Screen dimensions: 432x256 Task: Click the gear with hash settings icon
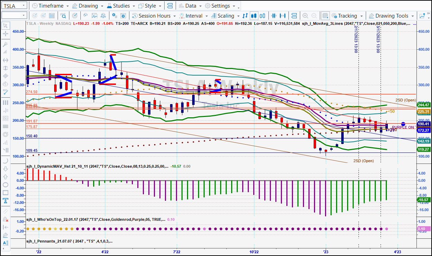point(115,16)
